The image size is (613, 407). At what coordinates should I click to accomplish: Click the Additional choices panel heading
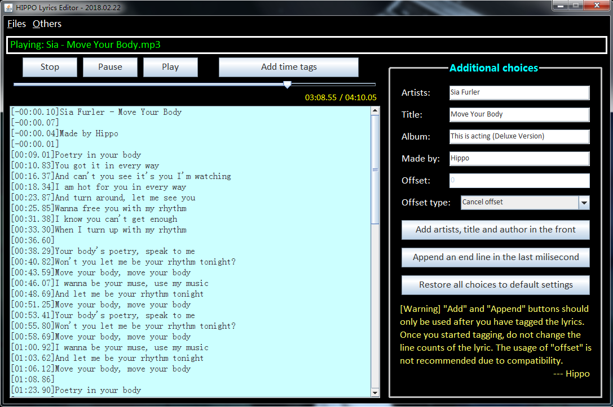pos(494,68)
